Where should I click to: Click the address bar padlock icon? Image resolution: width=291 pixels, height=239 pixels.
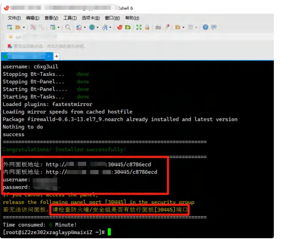pos(11,37)
